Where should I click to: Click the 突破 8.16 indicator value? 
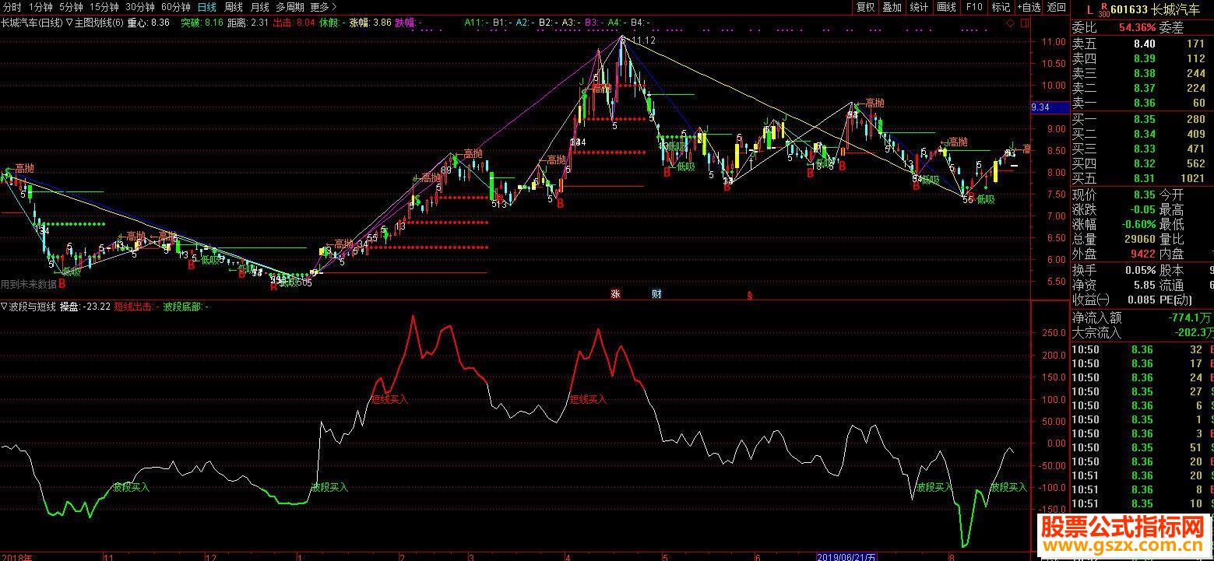pyautogui.click(x=202, y=23)
